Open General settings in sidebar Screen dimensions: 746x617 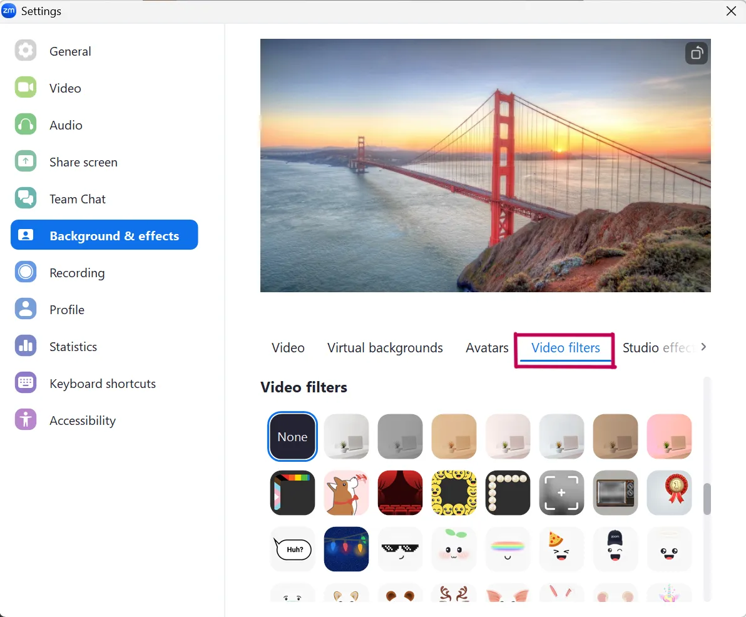[70, 51]
